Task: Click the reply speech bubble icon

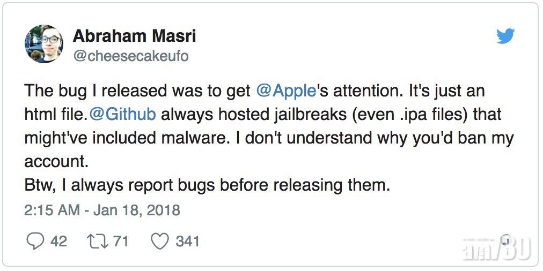Action: 35,241
